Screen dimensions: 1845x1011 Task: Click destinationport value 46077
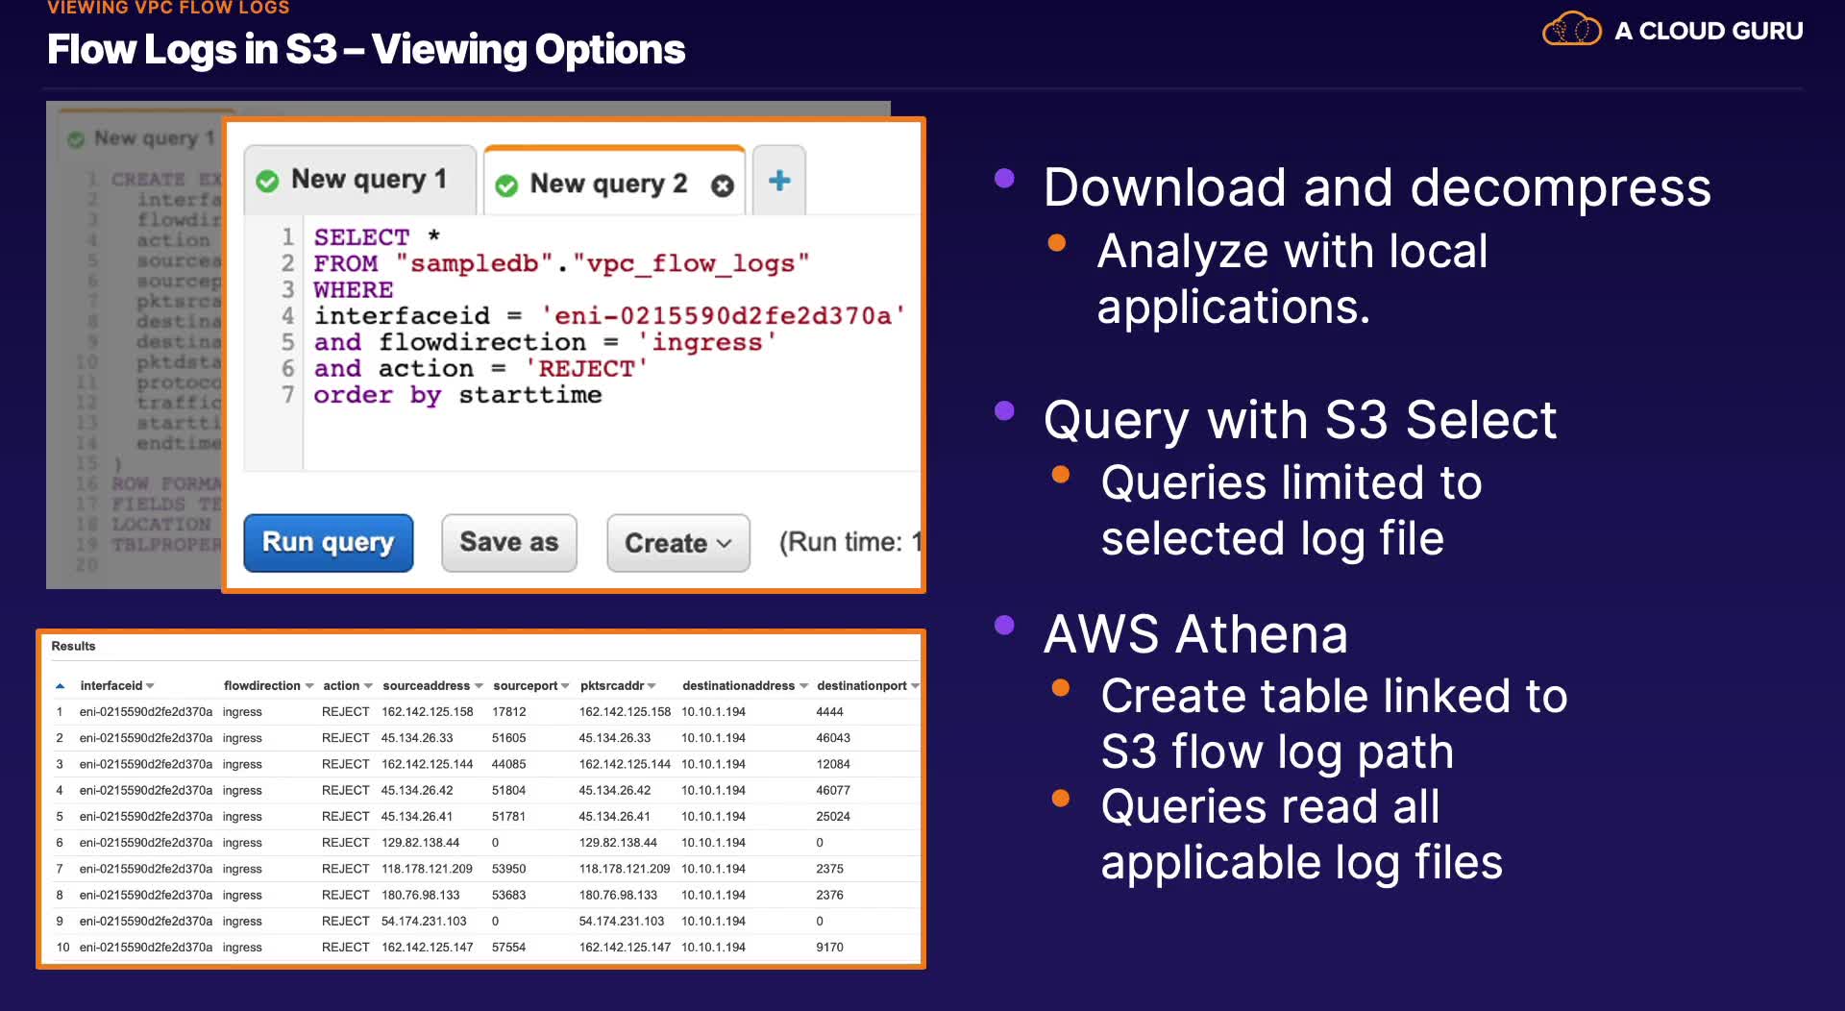[833, 790]
